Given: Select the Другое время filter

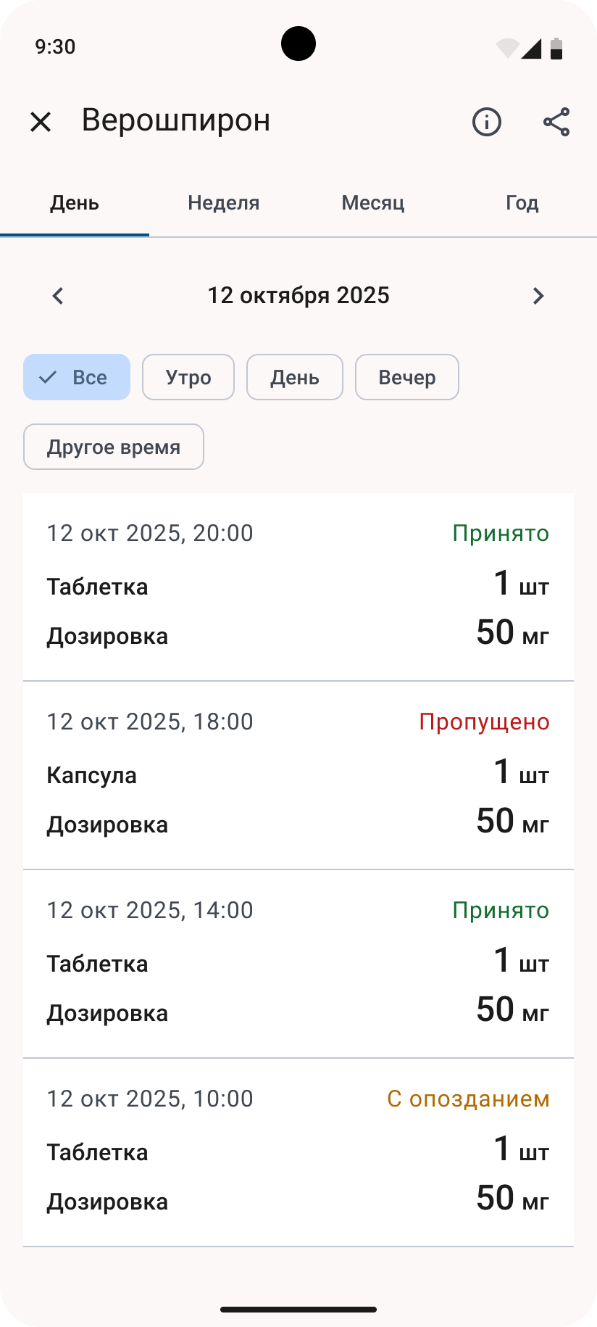Looking at the screenshot, I should (x=114, y=447).
